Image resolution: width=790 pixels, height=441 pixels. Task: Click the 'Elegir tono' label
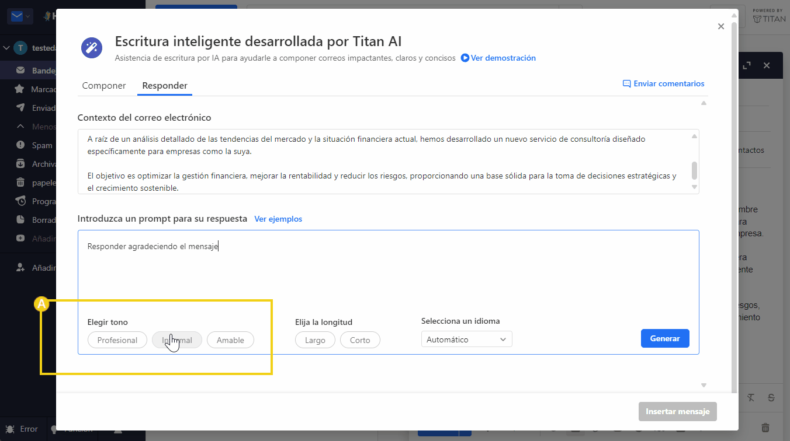[x=108, y=322]
